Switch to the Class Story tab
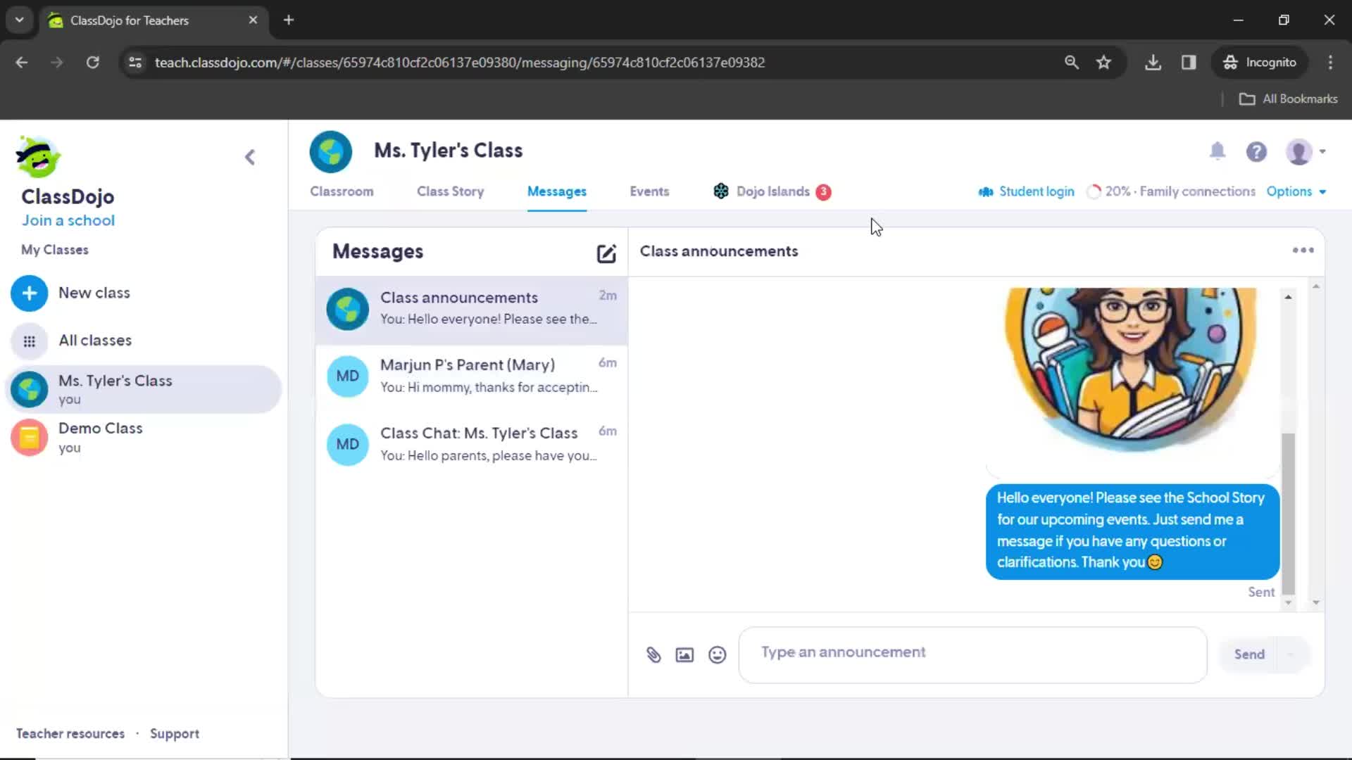The height and width of the screenshot is (760, 1352). pyautogui.click(x=450, y=191)
